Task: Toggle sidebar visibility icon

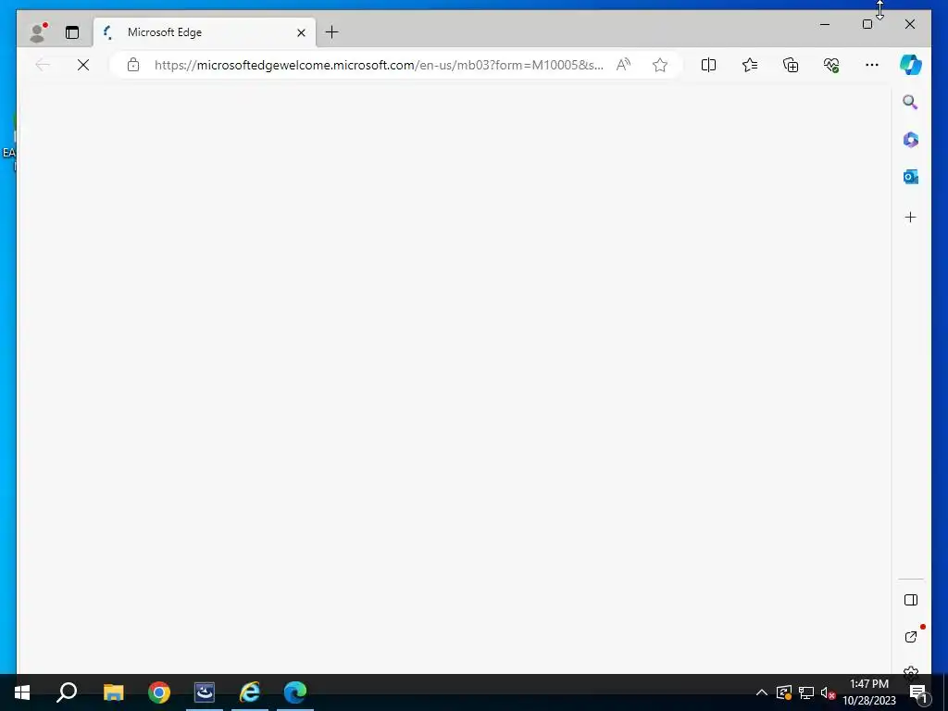Action: [911, 600]
